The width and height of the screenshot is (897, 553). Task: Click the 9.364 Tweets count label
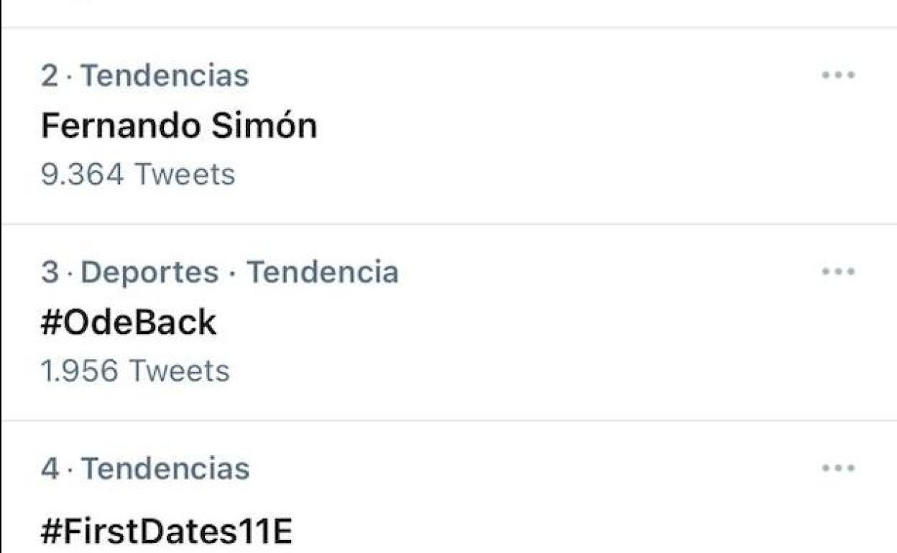137,174
